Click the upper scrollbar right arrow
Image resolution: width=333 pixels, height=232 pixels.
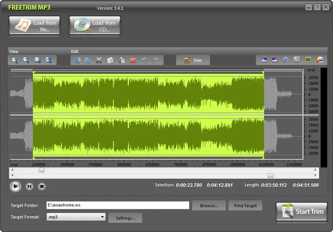pyautogui.click(x=315, y=170)
